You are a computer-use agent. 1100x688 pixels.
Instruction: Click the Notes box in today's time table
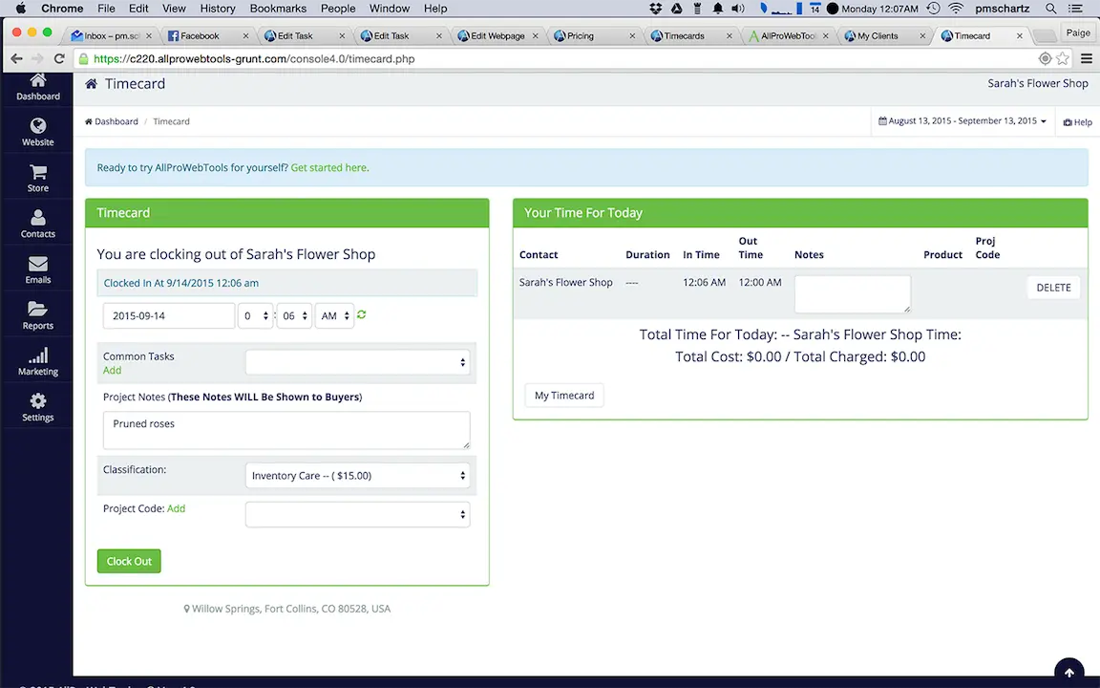(x=853, y=293)
